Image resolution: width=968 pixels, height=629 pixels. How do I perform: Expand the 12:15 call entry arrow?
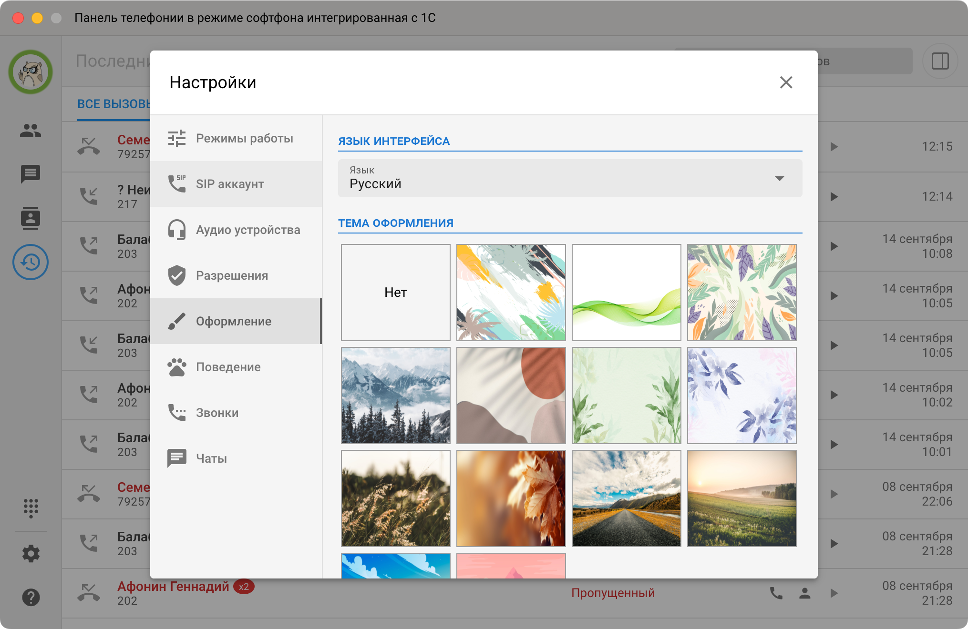click(x=834, y=147)
